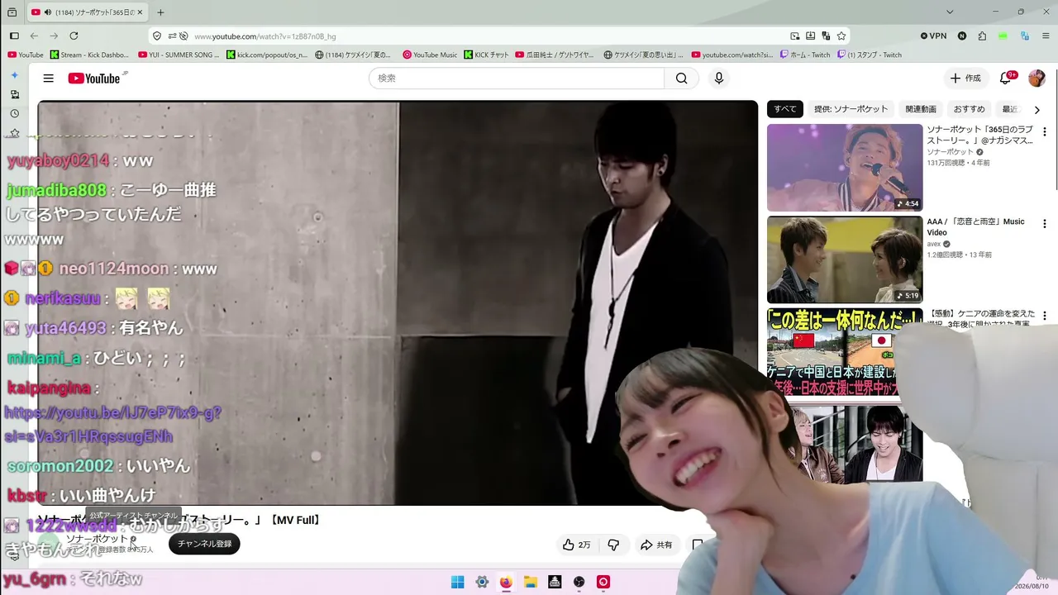Open the ソナーポケット channel name below video
Image resolution: width=1058 pixels, height=595 pixels.
98,539
